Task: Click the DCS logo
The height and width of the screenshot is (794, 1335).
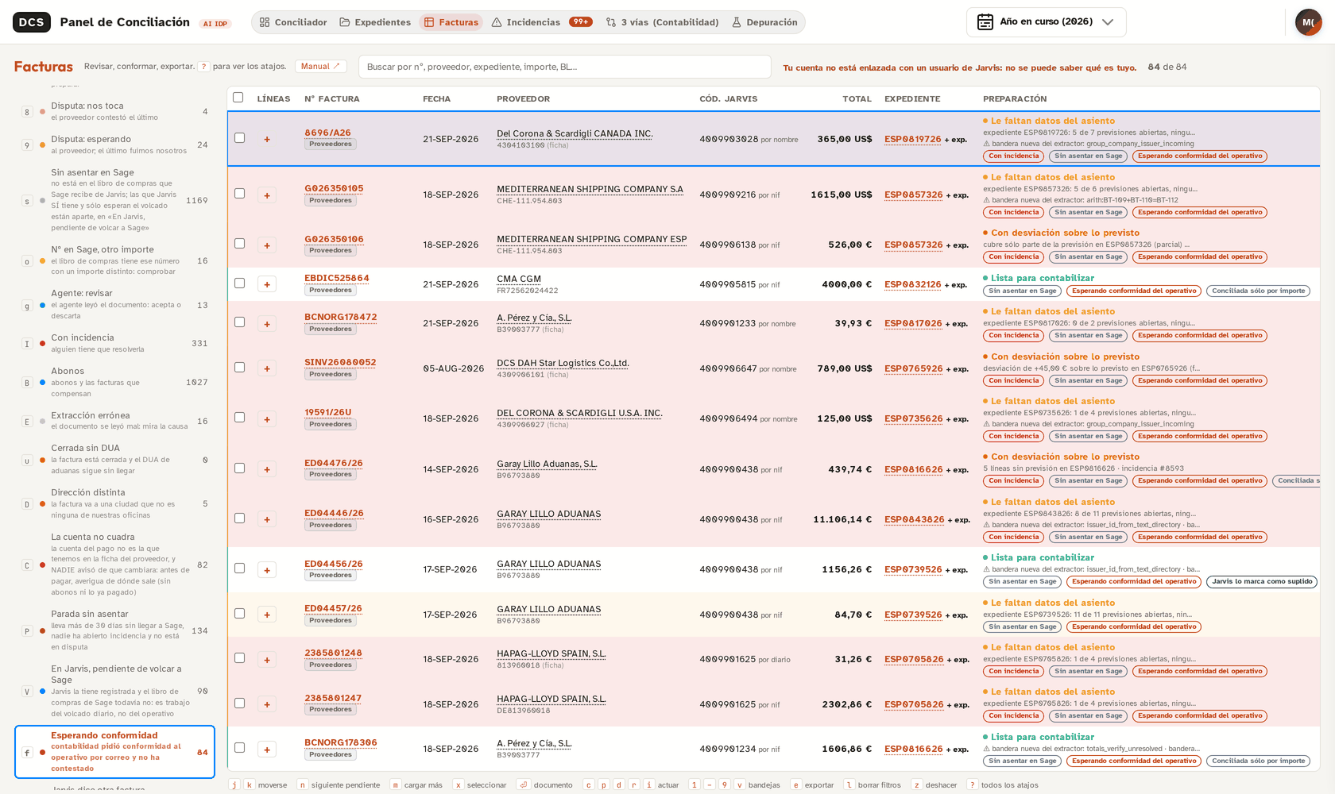Action: point(32,22)
